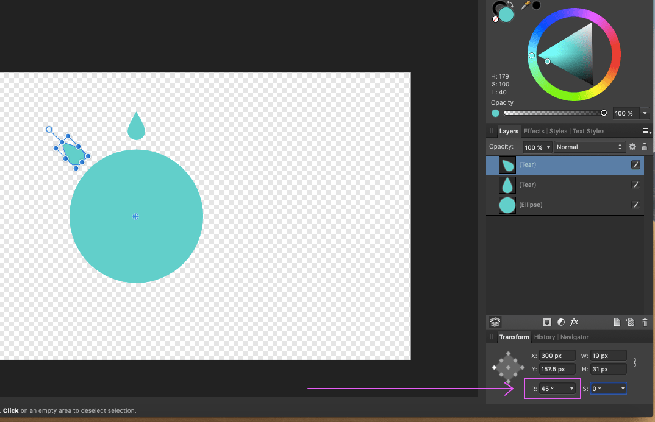655x422 pixels.
Task: Lock the selected layer
Action: [x=645, y=147]
